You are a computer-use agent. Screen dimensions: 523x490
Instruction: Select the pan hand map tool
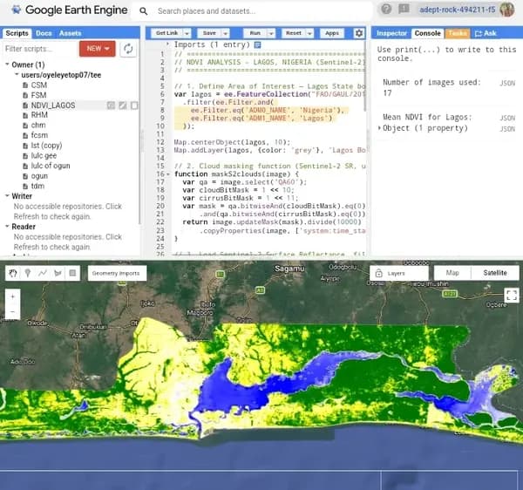click(13, 273)
